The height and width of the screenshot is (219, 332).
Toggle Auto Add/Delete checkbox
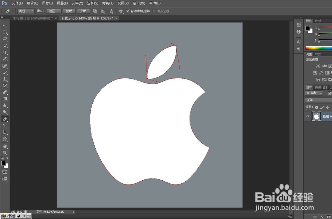(127, 11)
